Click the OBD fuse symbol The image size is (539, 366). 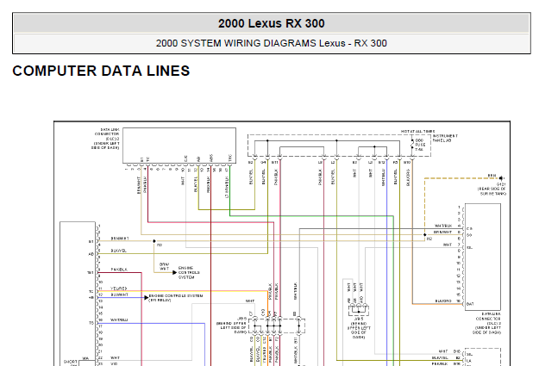click(x=412, y=144)
